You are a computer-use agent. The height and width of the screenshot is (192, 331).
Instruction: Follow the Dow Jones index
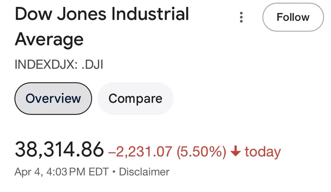point(293,17)
